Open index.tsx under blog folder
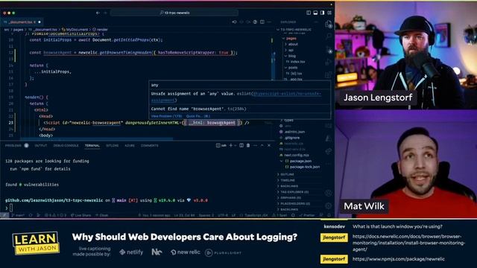Screen dimensions: 477x268 pos(295,62)
